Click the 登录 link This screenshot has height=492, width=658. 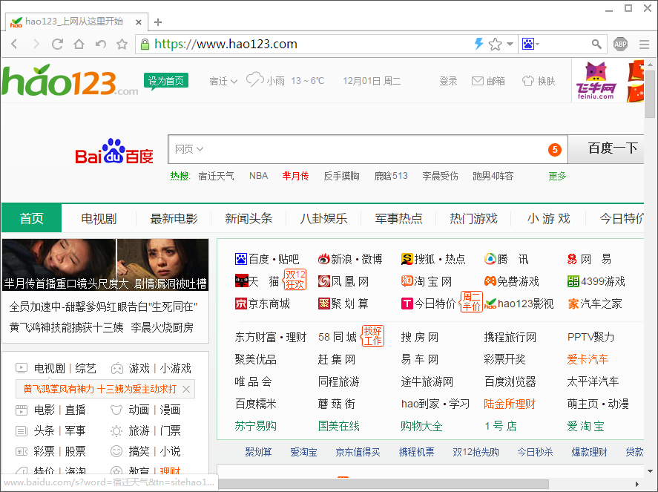(x=448, y=81)
